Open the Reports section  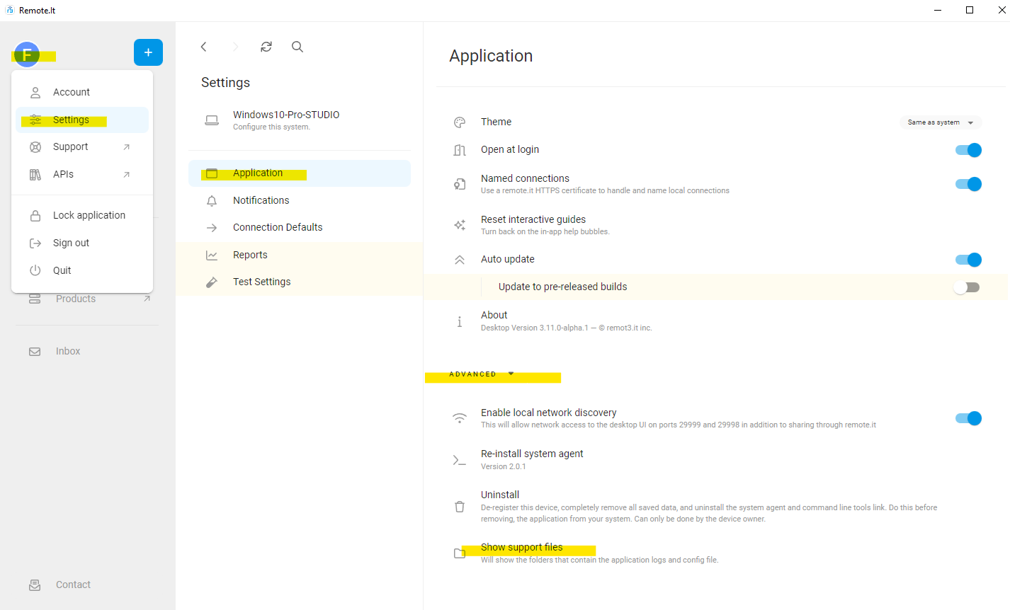click(300, 255)
